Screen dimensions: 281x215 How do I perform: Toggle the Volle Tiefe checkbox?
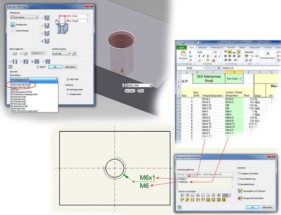(68, 79)
